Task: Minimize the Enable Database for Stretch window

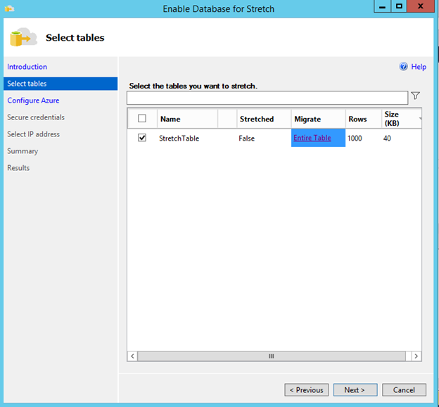Action: click(382, 6)
